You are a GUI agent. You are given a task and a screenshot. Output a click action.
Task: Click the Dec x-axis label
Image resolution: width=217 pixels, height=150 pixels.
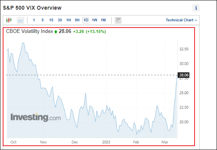point(75,142)
